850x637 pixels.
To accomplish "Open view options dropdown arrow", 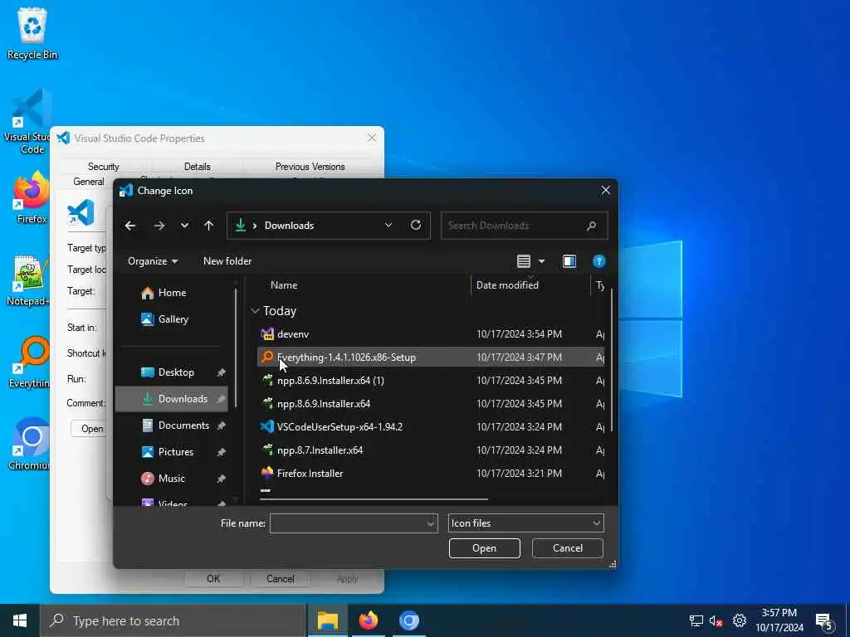I will tap(541, 261).
